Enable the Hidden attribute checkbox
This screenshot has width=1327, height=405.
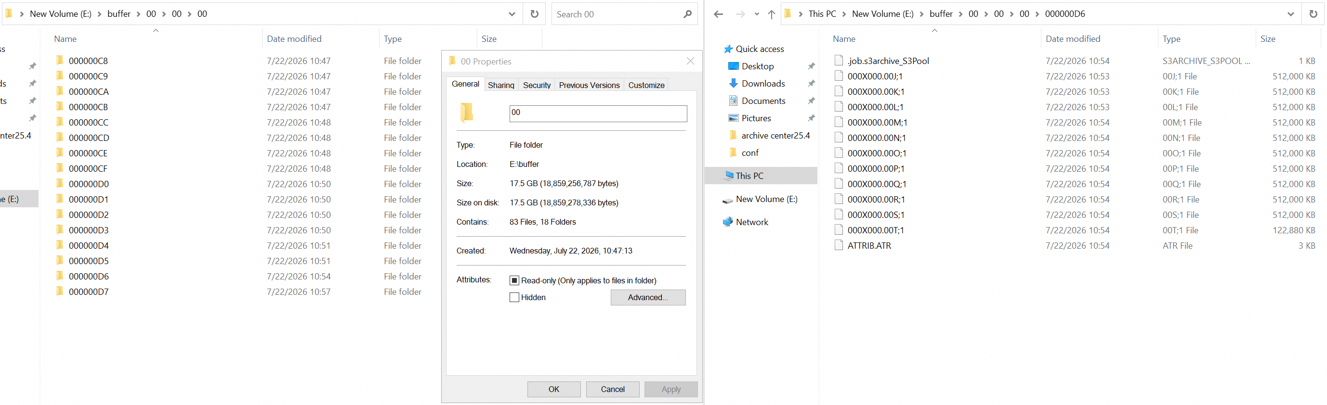click(x=514, y=297)
